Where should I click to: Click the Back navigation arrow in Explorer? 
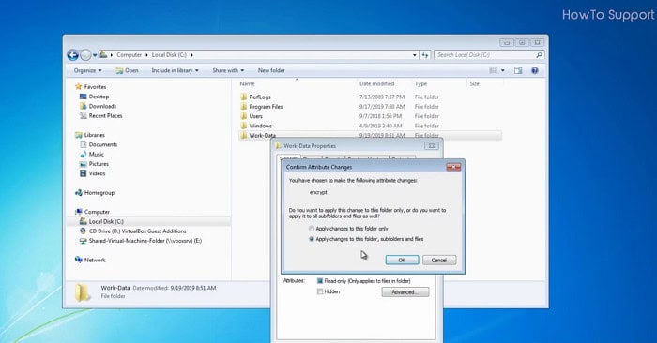(73, 54)
